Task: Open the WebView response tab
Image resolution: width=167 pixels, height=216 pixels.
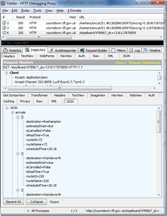Action: pos(136,95)
